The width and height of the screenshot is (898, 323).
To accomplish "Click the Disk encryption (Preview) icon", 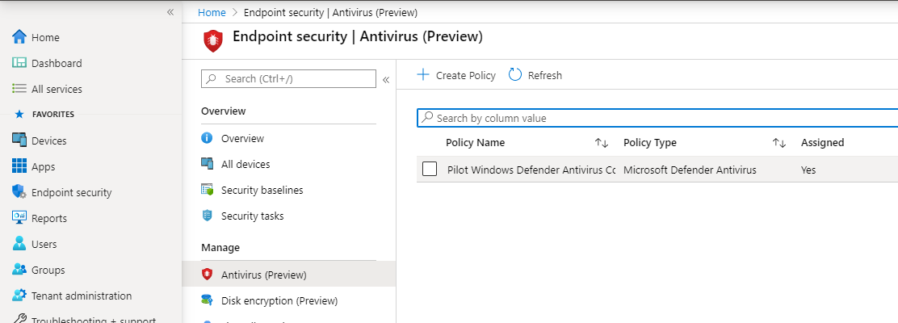I will (x=208, y=300).
